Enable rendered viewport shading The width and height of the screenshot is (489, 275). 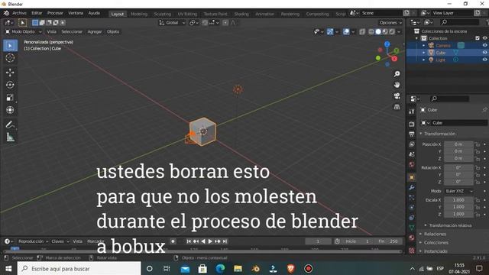[x=392, y=31]
